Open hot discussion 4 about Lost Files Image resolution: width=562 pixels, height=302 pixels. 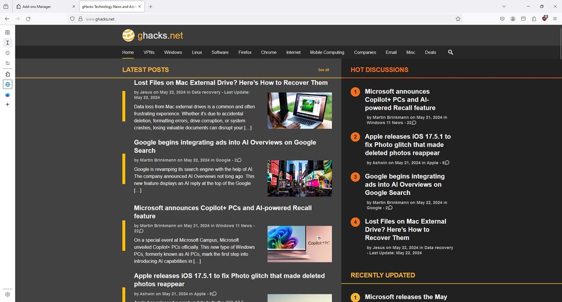pos(405,229)
